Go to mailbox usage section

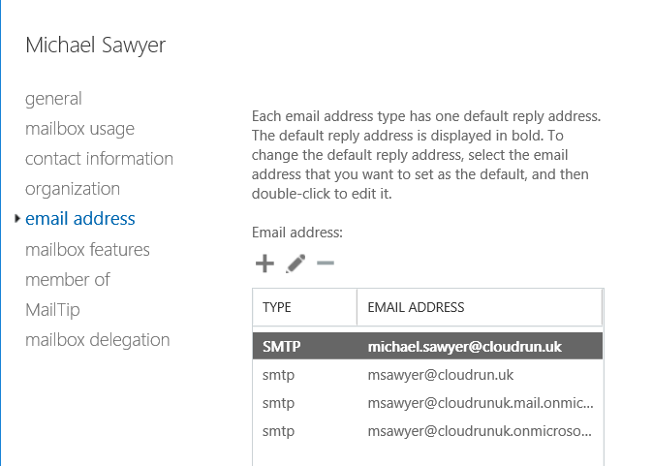click(79, 129)
